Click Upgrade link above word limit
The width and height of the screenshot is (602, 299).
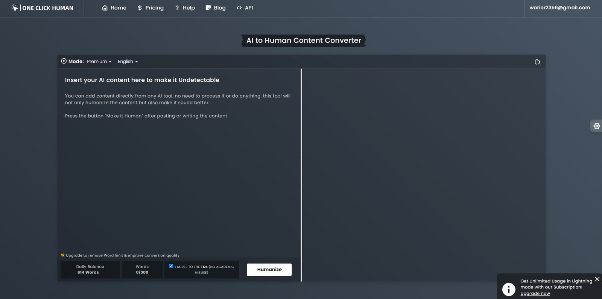click(74, 255)
